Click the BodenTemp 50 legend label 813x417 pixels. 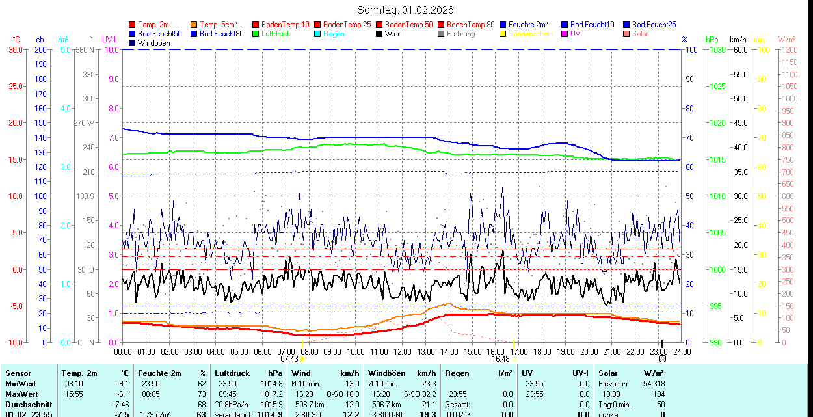408,25
